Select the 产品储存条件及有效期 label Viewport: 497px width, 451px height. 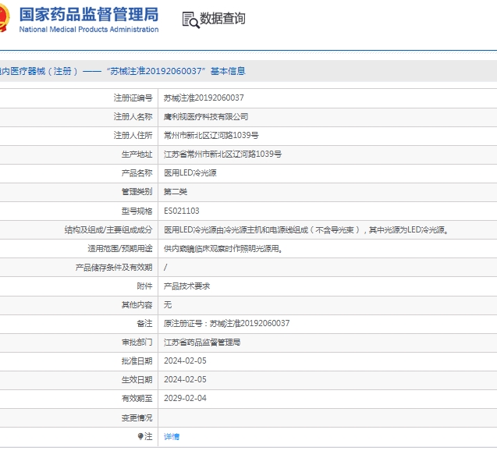pos(114,267)
